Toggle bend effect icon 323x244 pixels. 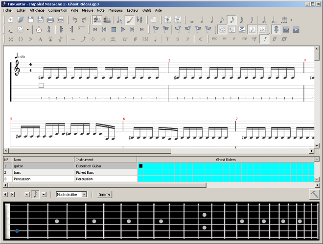point(83,39)
